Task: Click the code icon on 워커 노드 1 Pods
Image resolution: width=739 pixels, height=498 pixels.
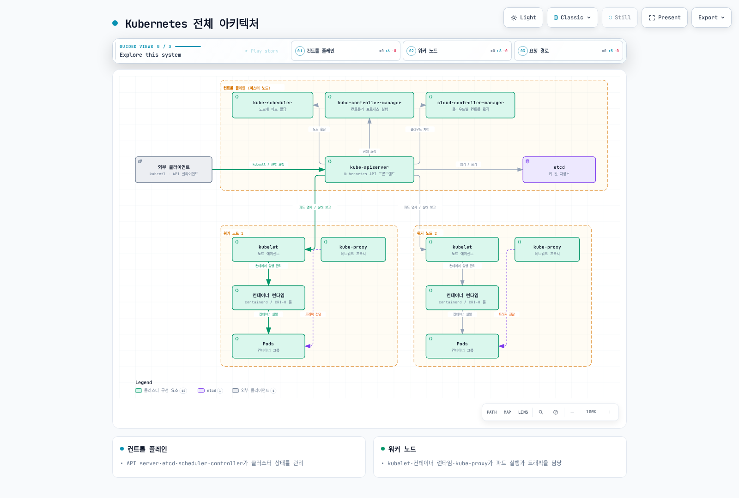Action: point(237,339)
